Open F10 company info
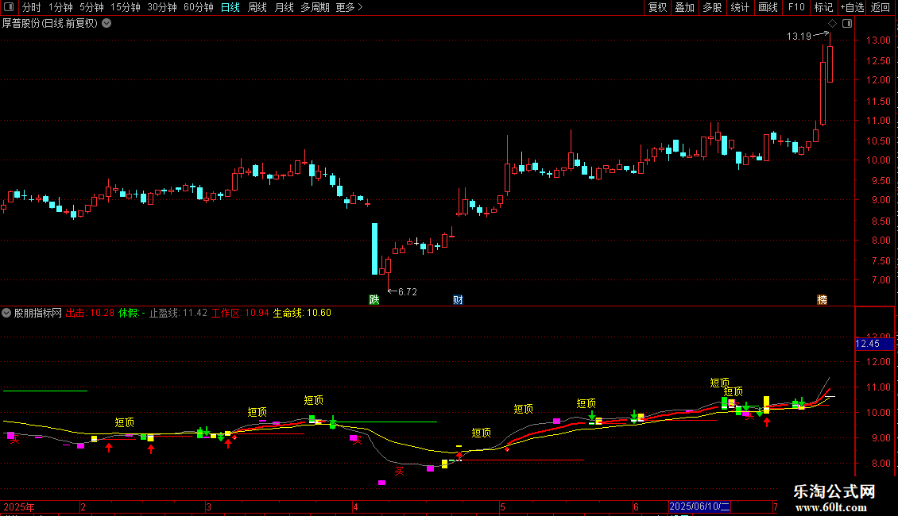 pos(796,7)
